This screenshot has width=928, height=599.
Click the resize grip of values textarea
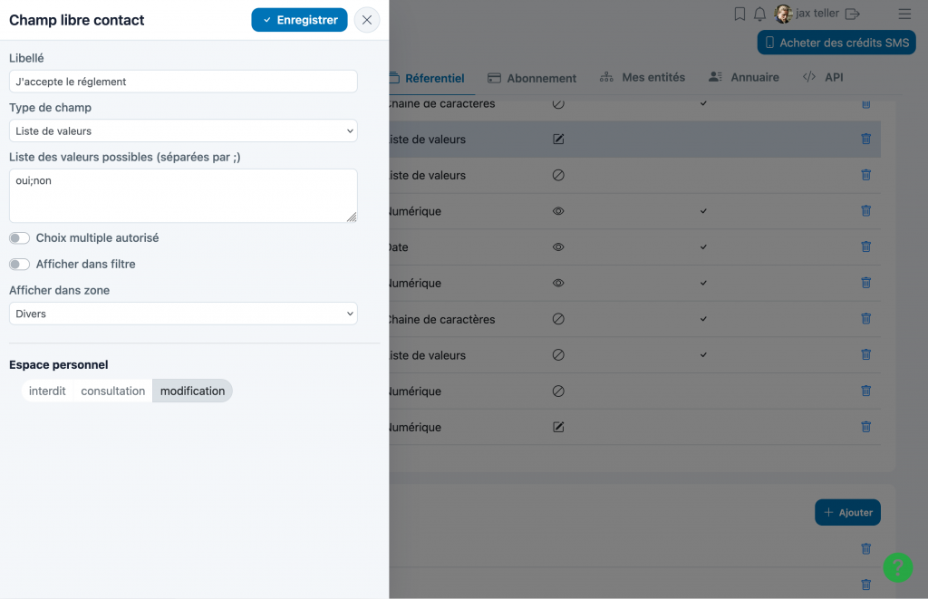point(352,217)
